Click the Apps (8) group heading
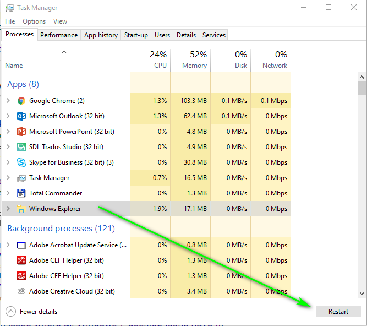 point(23,84)
